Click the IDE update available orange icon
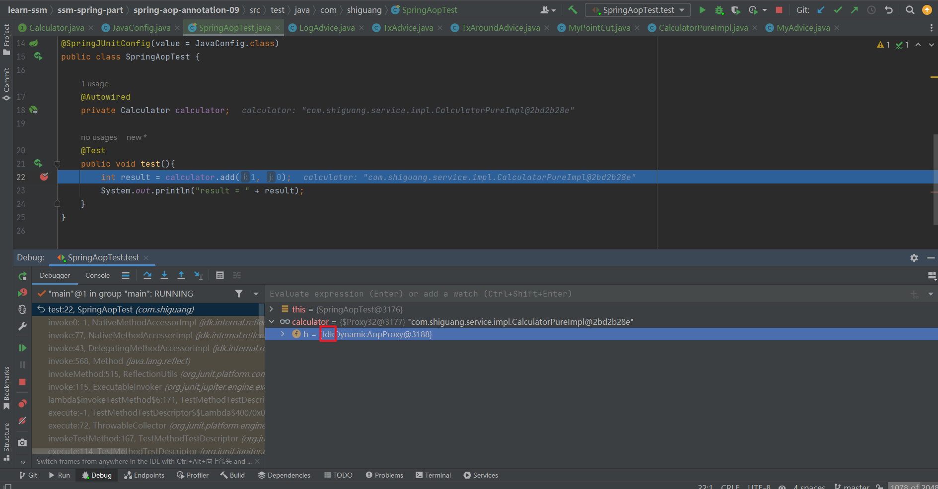 tap(927, 10)
